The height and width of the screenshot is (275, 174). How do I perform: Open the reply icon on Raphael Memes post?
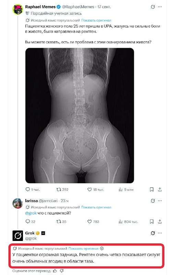pyautogui.click(x=28, y=189)
